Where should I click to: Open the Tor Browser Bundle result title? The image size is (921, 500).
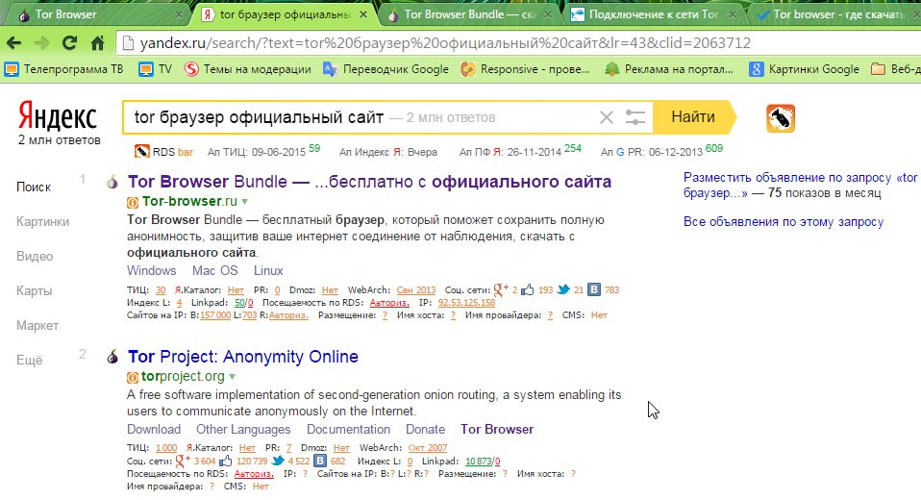click(x=369, y=182)
